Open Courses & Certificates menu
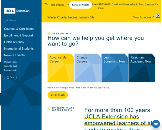Screen dimensions: 162x130 click(19, 29)
